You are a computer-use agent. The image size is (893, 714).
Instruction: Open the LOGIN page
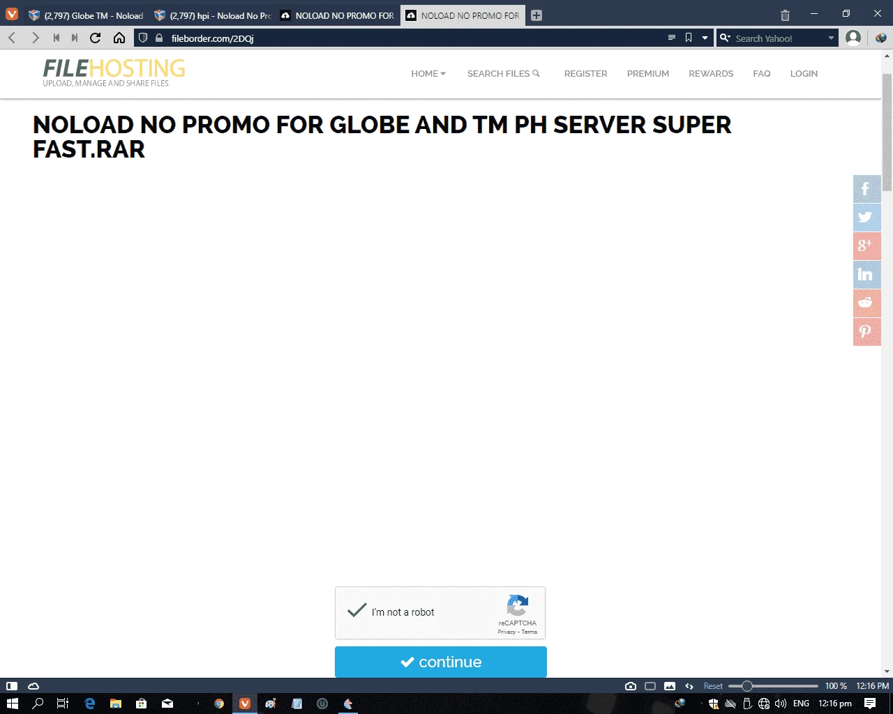(804, 73)
